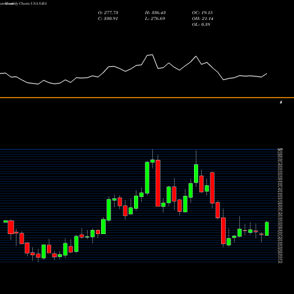Click the top price label on the axis
The width and height of the screenshot is (294, 294).
click(x=280, y=149)
